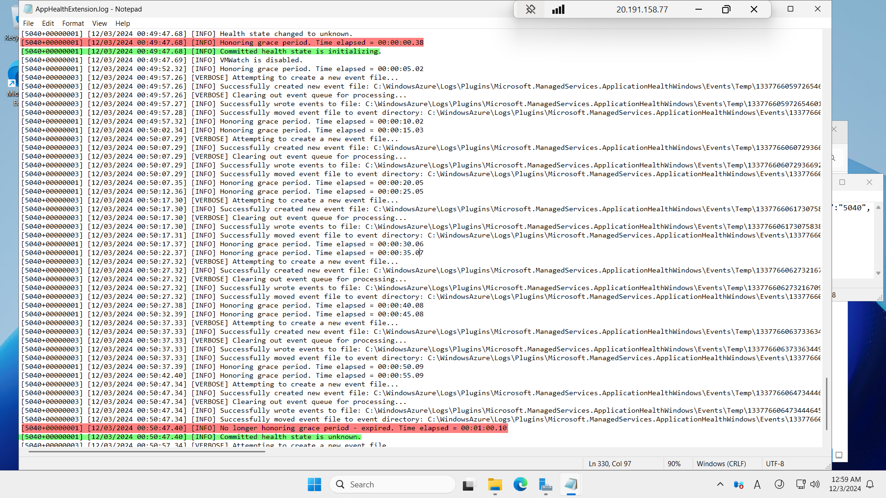Screen dimensions: 886x498
Task: Click the horizontal scrollbar in Notepad
Action: tap(147, 451)
